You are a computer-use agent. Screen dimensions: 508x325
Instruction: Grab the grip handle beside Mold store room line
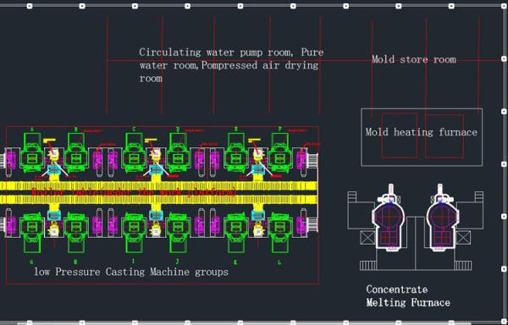[x=504, y=59]
